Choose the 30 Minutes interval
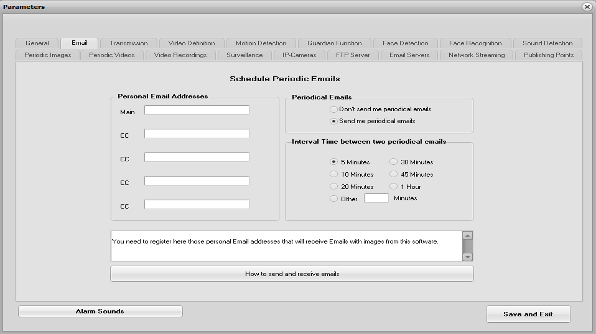Viewport: 596px width, 334px height. (x=393, y=162)
